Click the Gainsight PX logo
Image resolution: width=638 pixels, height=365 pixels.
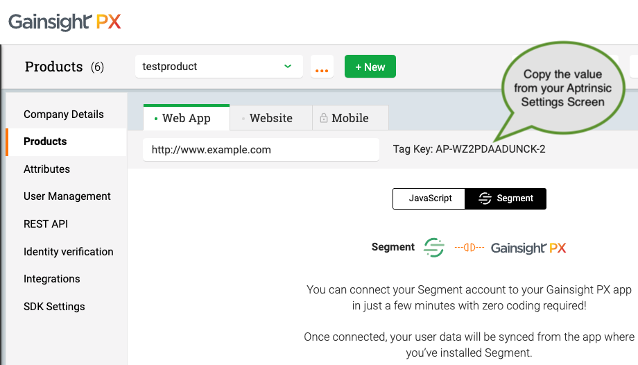tap(64, 22)
